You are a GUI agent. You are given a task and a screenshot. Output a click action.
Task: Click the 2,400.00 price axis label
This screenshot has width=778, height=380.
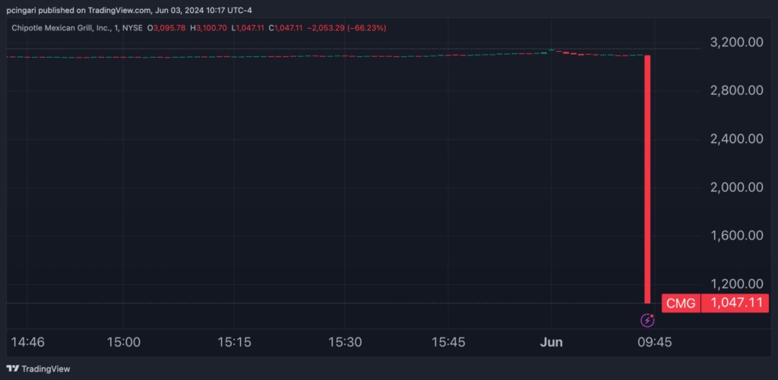point(736,138)
